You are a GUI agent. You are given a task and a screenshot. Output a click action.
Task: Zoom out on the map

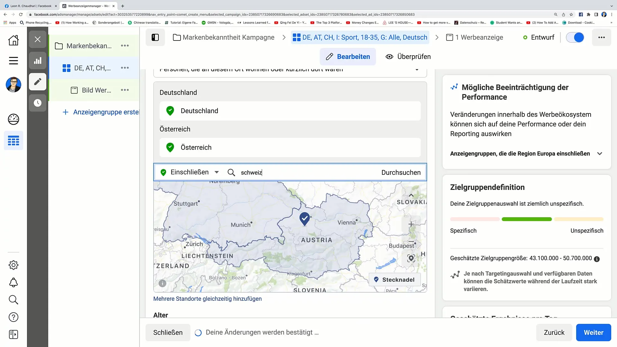[411, 241]
